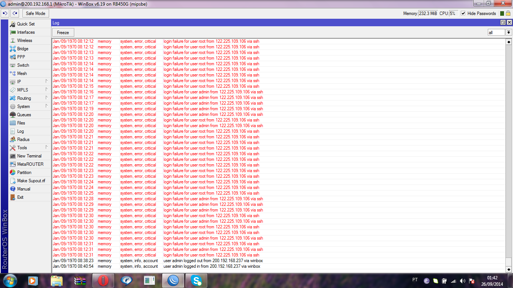Open the log topic filter dropdown
This screenshot has height=288, width=513.
[509, 33]
